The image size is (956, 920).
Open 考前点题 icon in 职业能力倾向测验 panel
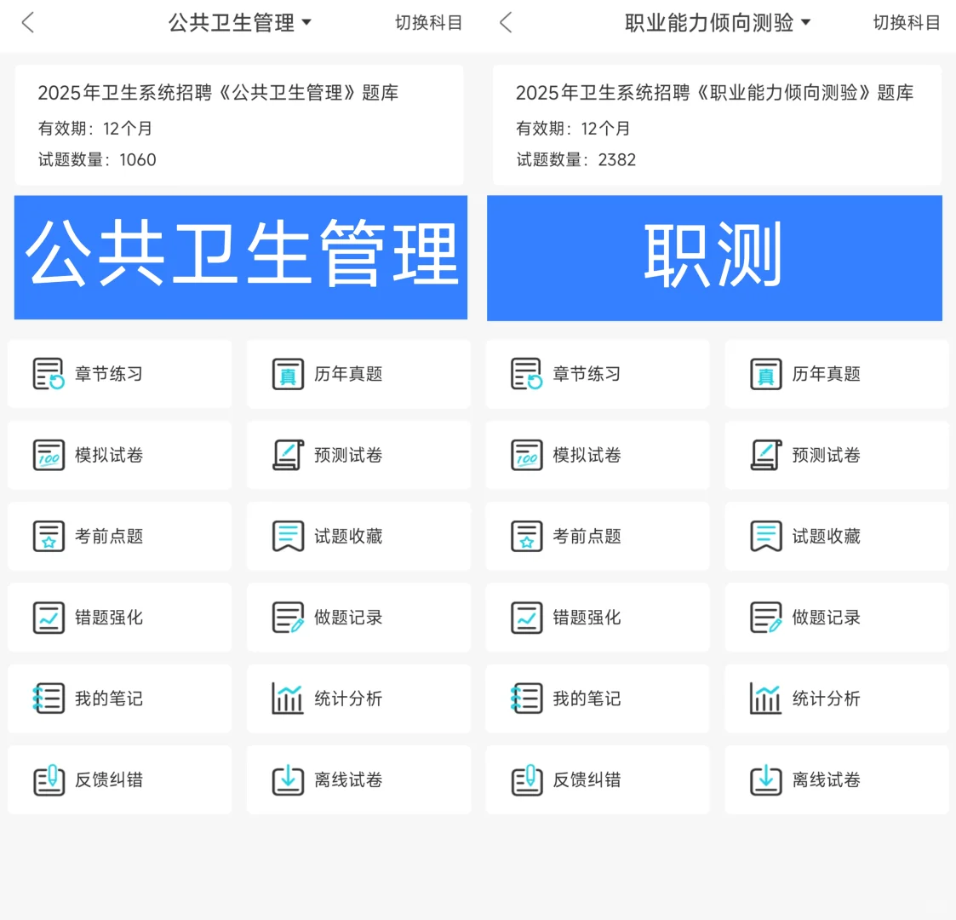[x=527, y=536]
